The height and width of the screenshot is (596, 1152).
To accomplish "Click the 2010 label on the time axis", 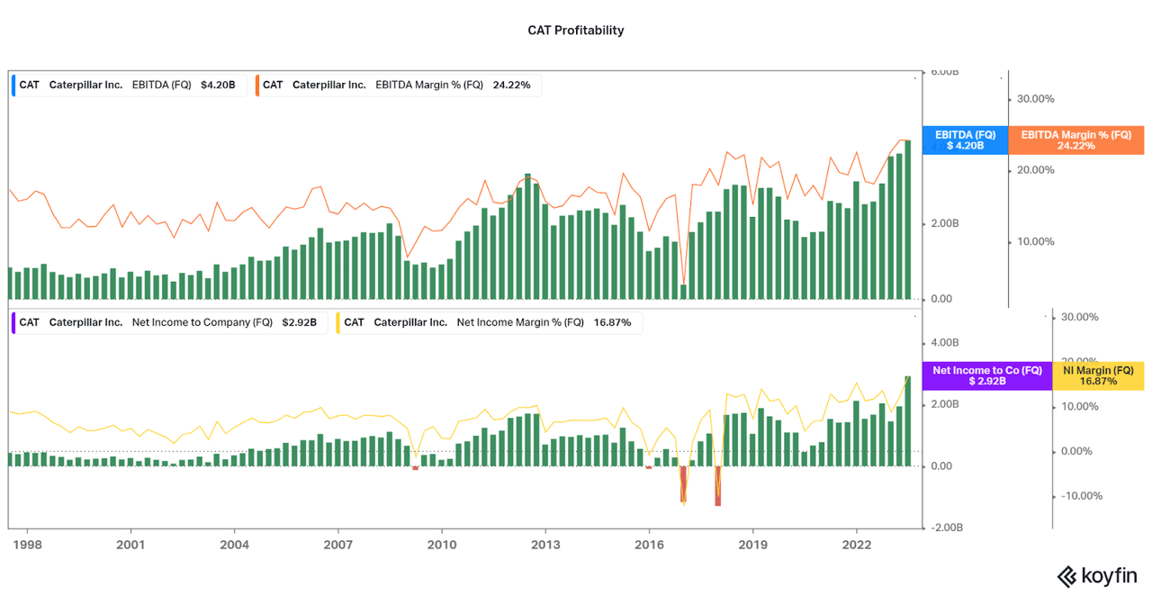I will coord(441,545).
